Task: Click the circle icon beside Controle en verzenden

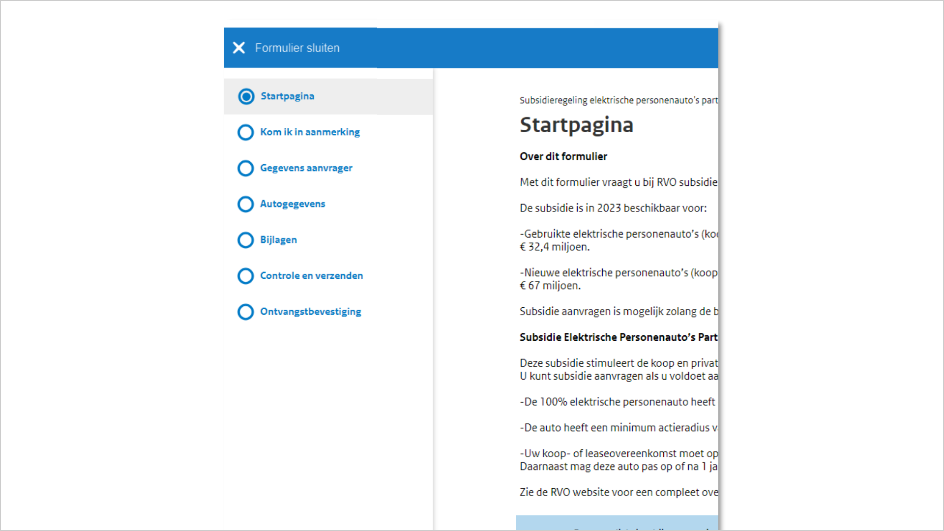Action: [x=245, y=276]
